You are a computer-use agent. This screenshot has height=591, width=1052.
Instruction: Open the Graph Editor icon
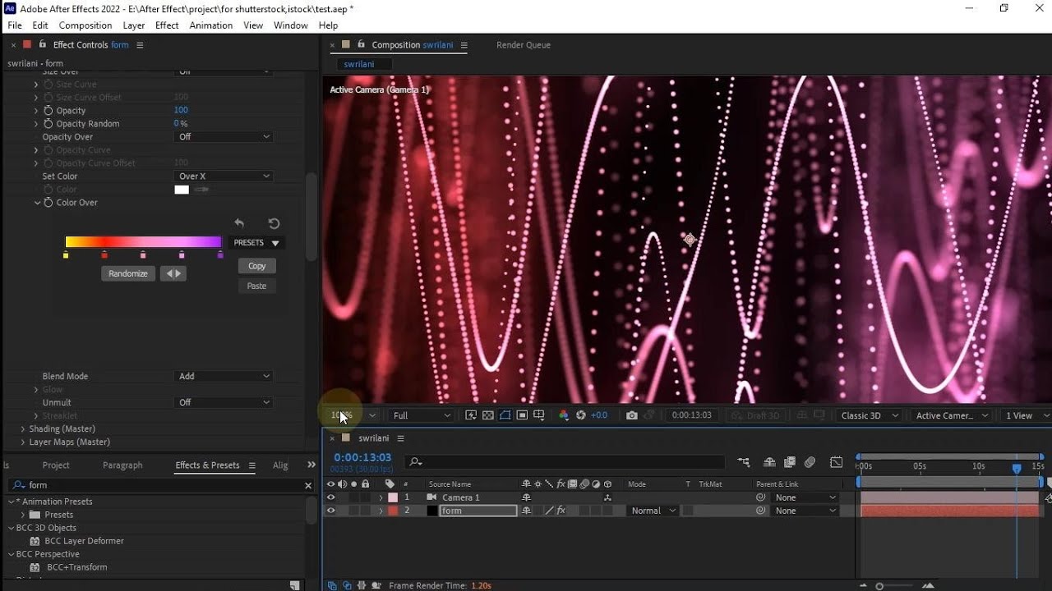[837, 463]
